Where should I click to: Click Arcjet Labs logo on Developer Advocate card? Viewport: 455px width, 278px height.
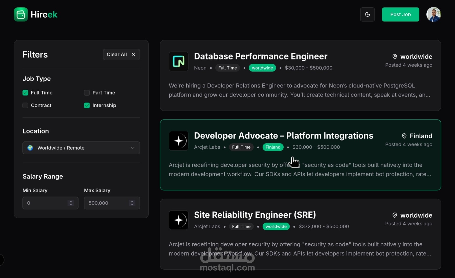coord(178,141)
